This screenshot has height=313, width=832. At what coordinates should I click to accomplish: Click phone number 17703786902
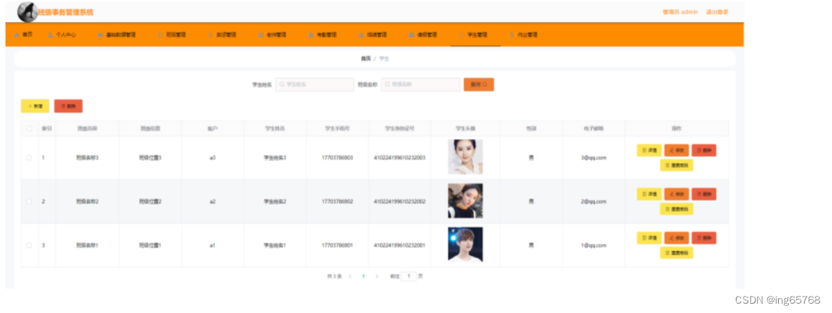point(338,201)
